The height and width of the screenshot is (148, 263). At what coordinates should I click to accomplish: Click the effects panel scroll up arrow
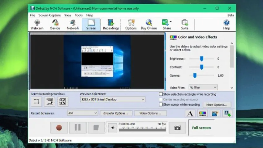232,43
